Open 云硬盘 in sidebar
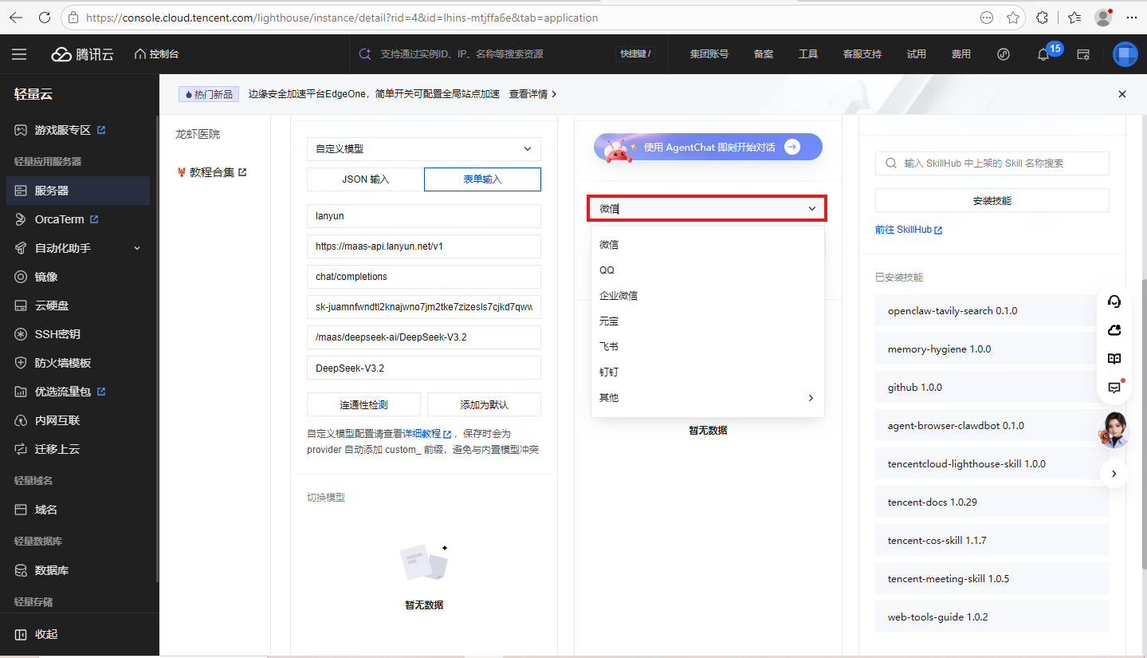 point(78,305)
